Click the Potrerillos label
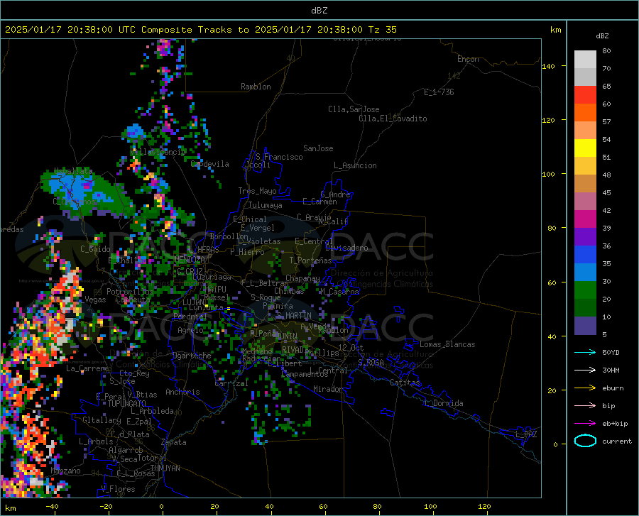The height and width of the screenshot is (516, 639). [x=130, y=292]
